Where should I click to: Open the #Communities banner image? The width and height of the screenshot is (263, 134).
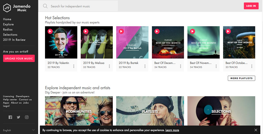79,111
